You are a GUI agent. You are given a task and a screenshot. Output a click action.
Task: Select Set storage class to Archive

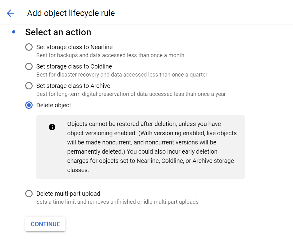click(29, 86)
